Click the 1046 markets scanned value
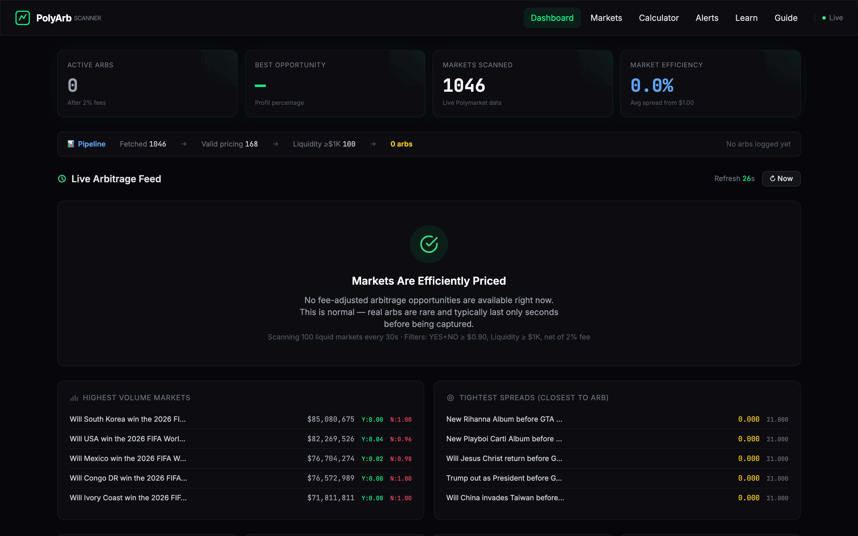This screenshot has height=536, width=858. pos(464,85)
